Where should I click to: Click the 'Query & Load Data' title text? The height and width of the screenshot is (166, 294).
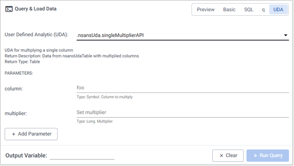(x=36, y=9)
